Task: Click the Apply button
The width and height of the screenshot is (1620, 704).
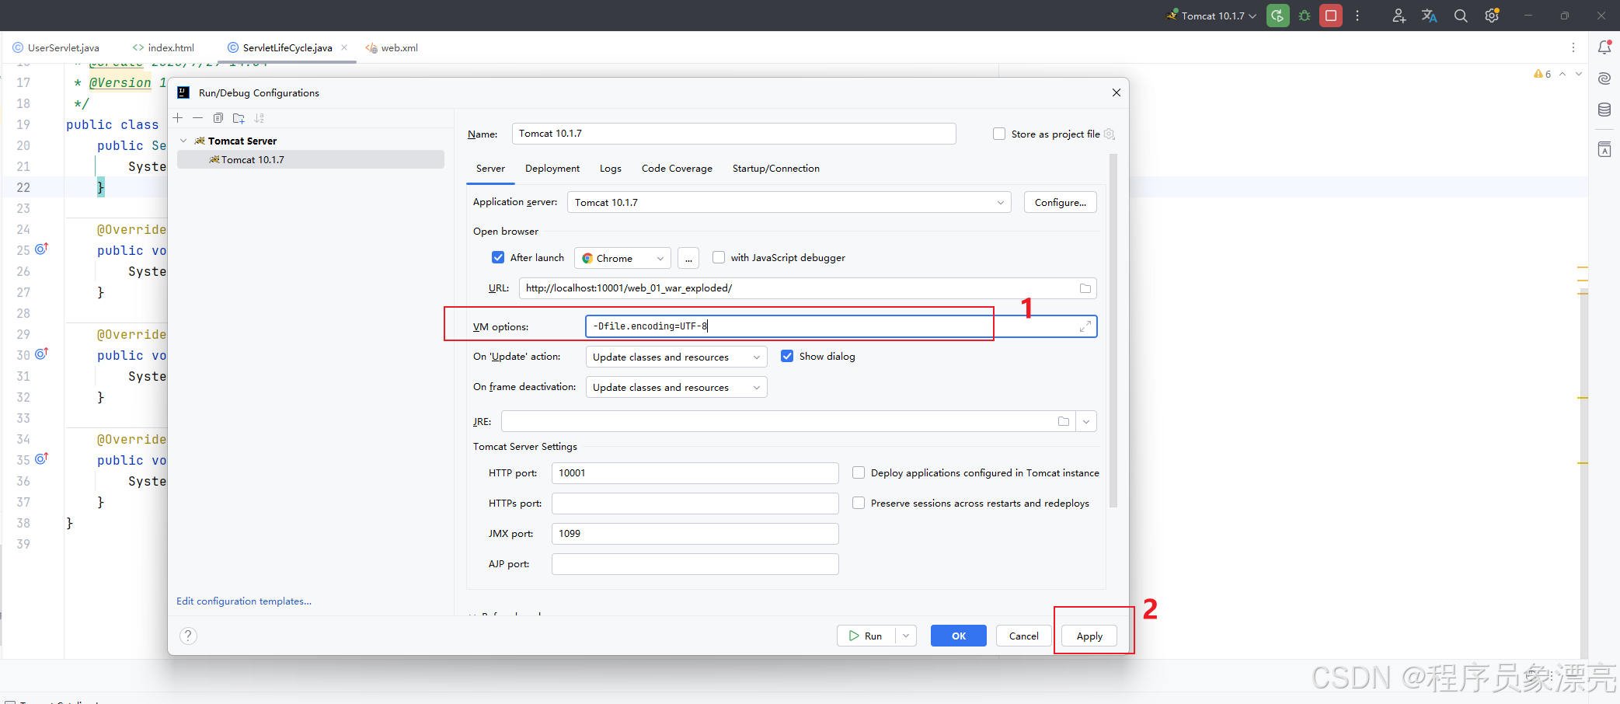Action: click(1089, 636)
